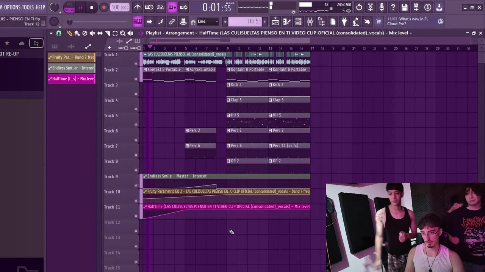Select the playlist paint brush tool
485x272 pixels.
click(77, 33)
